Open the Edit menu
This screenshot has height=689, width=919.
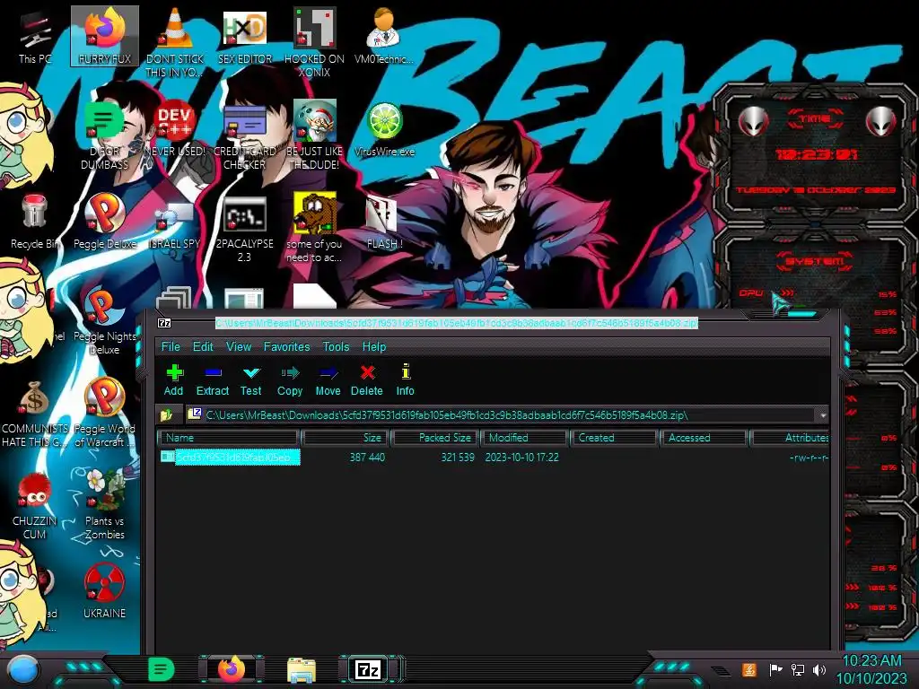click(x=204, y=347)
